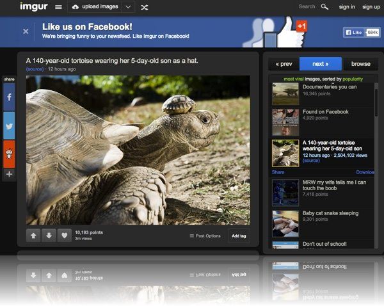Image resolution: width=384 pixels, height=306 pixels.
Task: Dismiss the Like us on Facebook banner
Action: [x=26, y=31]
